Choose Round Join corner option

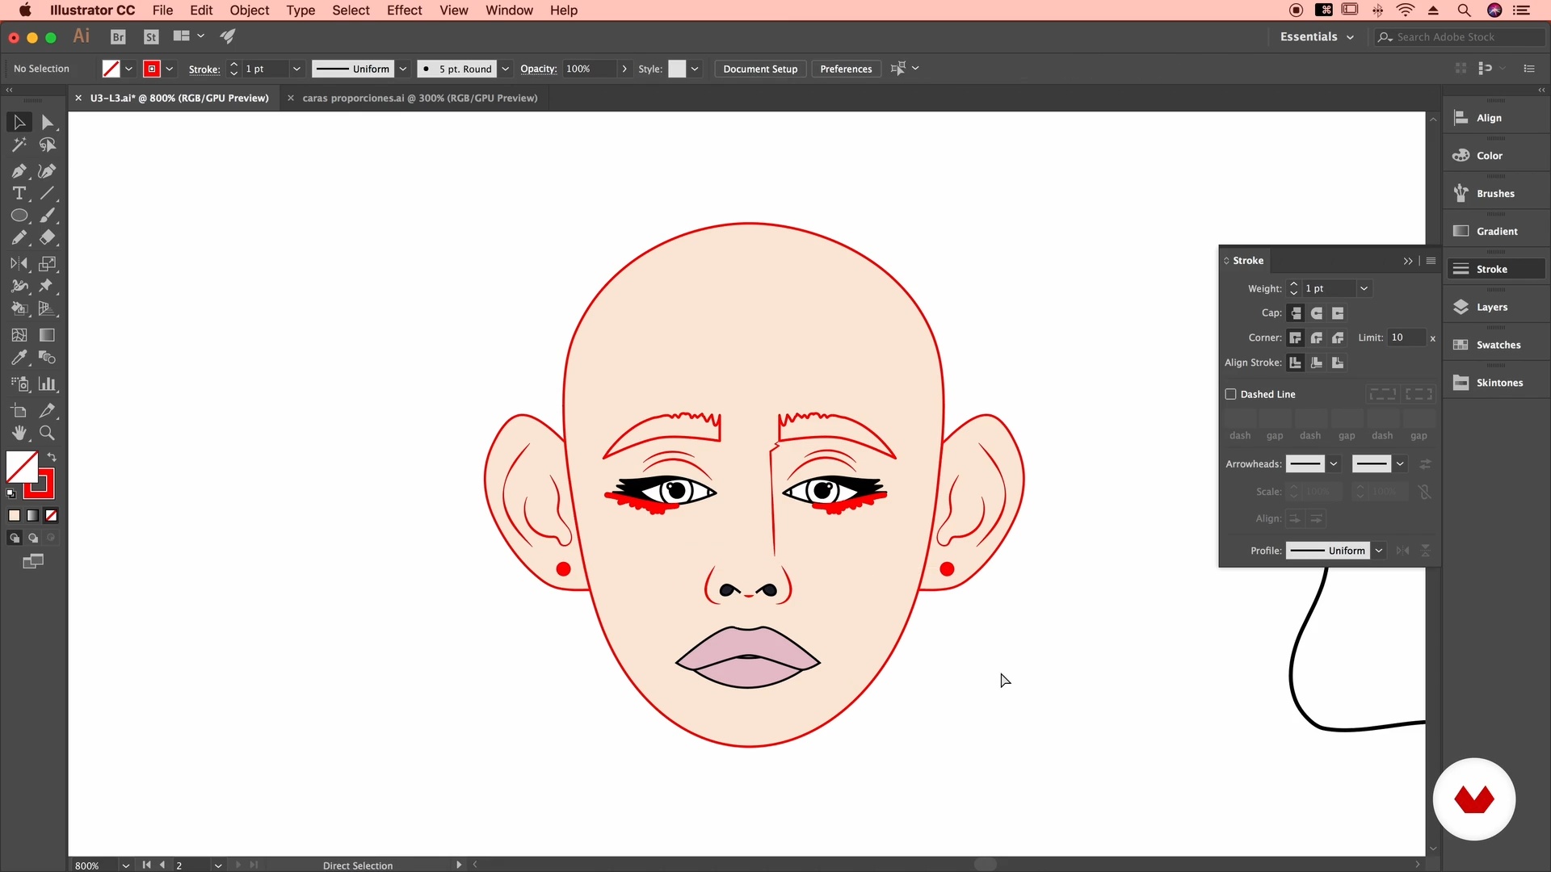(x=1317, y=338)
